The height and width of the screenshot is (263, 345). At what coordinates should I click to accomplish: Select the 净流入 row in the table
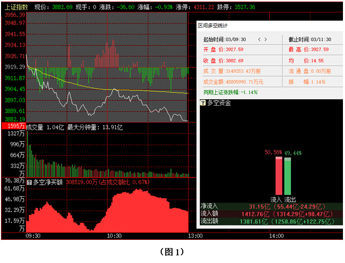click(270, 206)
